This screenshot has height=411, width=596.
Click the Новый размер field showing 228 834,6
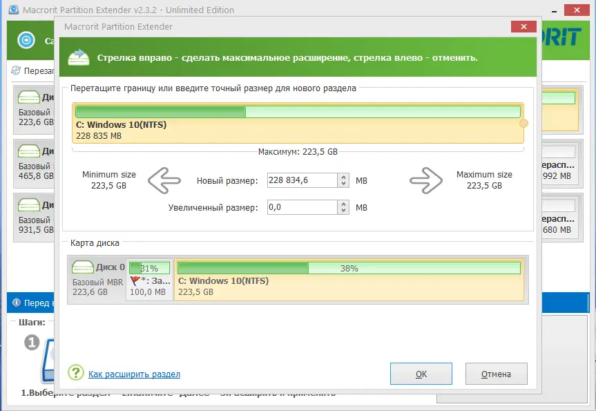pyautogui.click(x=302, y=180)
